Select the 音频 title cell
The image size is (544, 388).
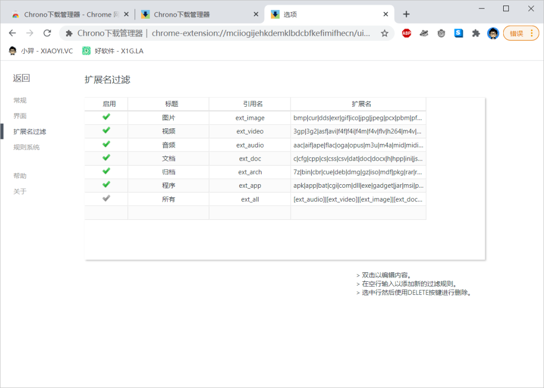point(168,145)
